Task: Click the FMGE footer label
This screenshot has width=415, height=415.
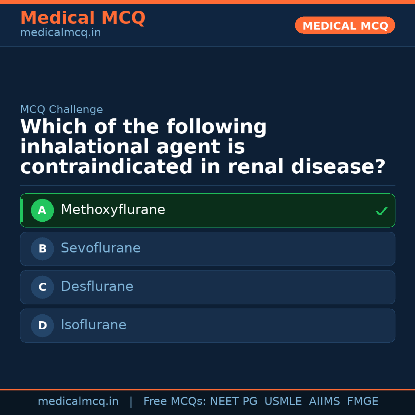Action: 362,402
